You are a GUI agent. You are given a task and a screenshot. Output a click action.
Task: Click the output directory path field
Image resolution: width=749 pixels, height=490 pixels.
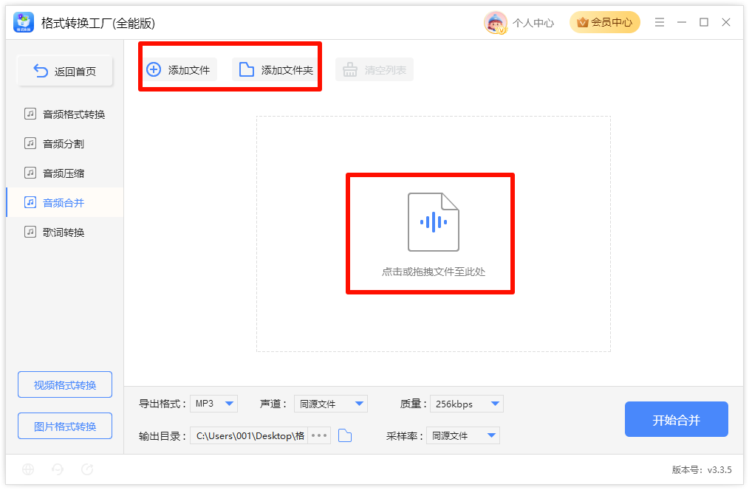pyautogui.click(x=249, y=435)
